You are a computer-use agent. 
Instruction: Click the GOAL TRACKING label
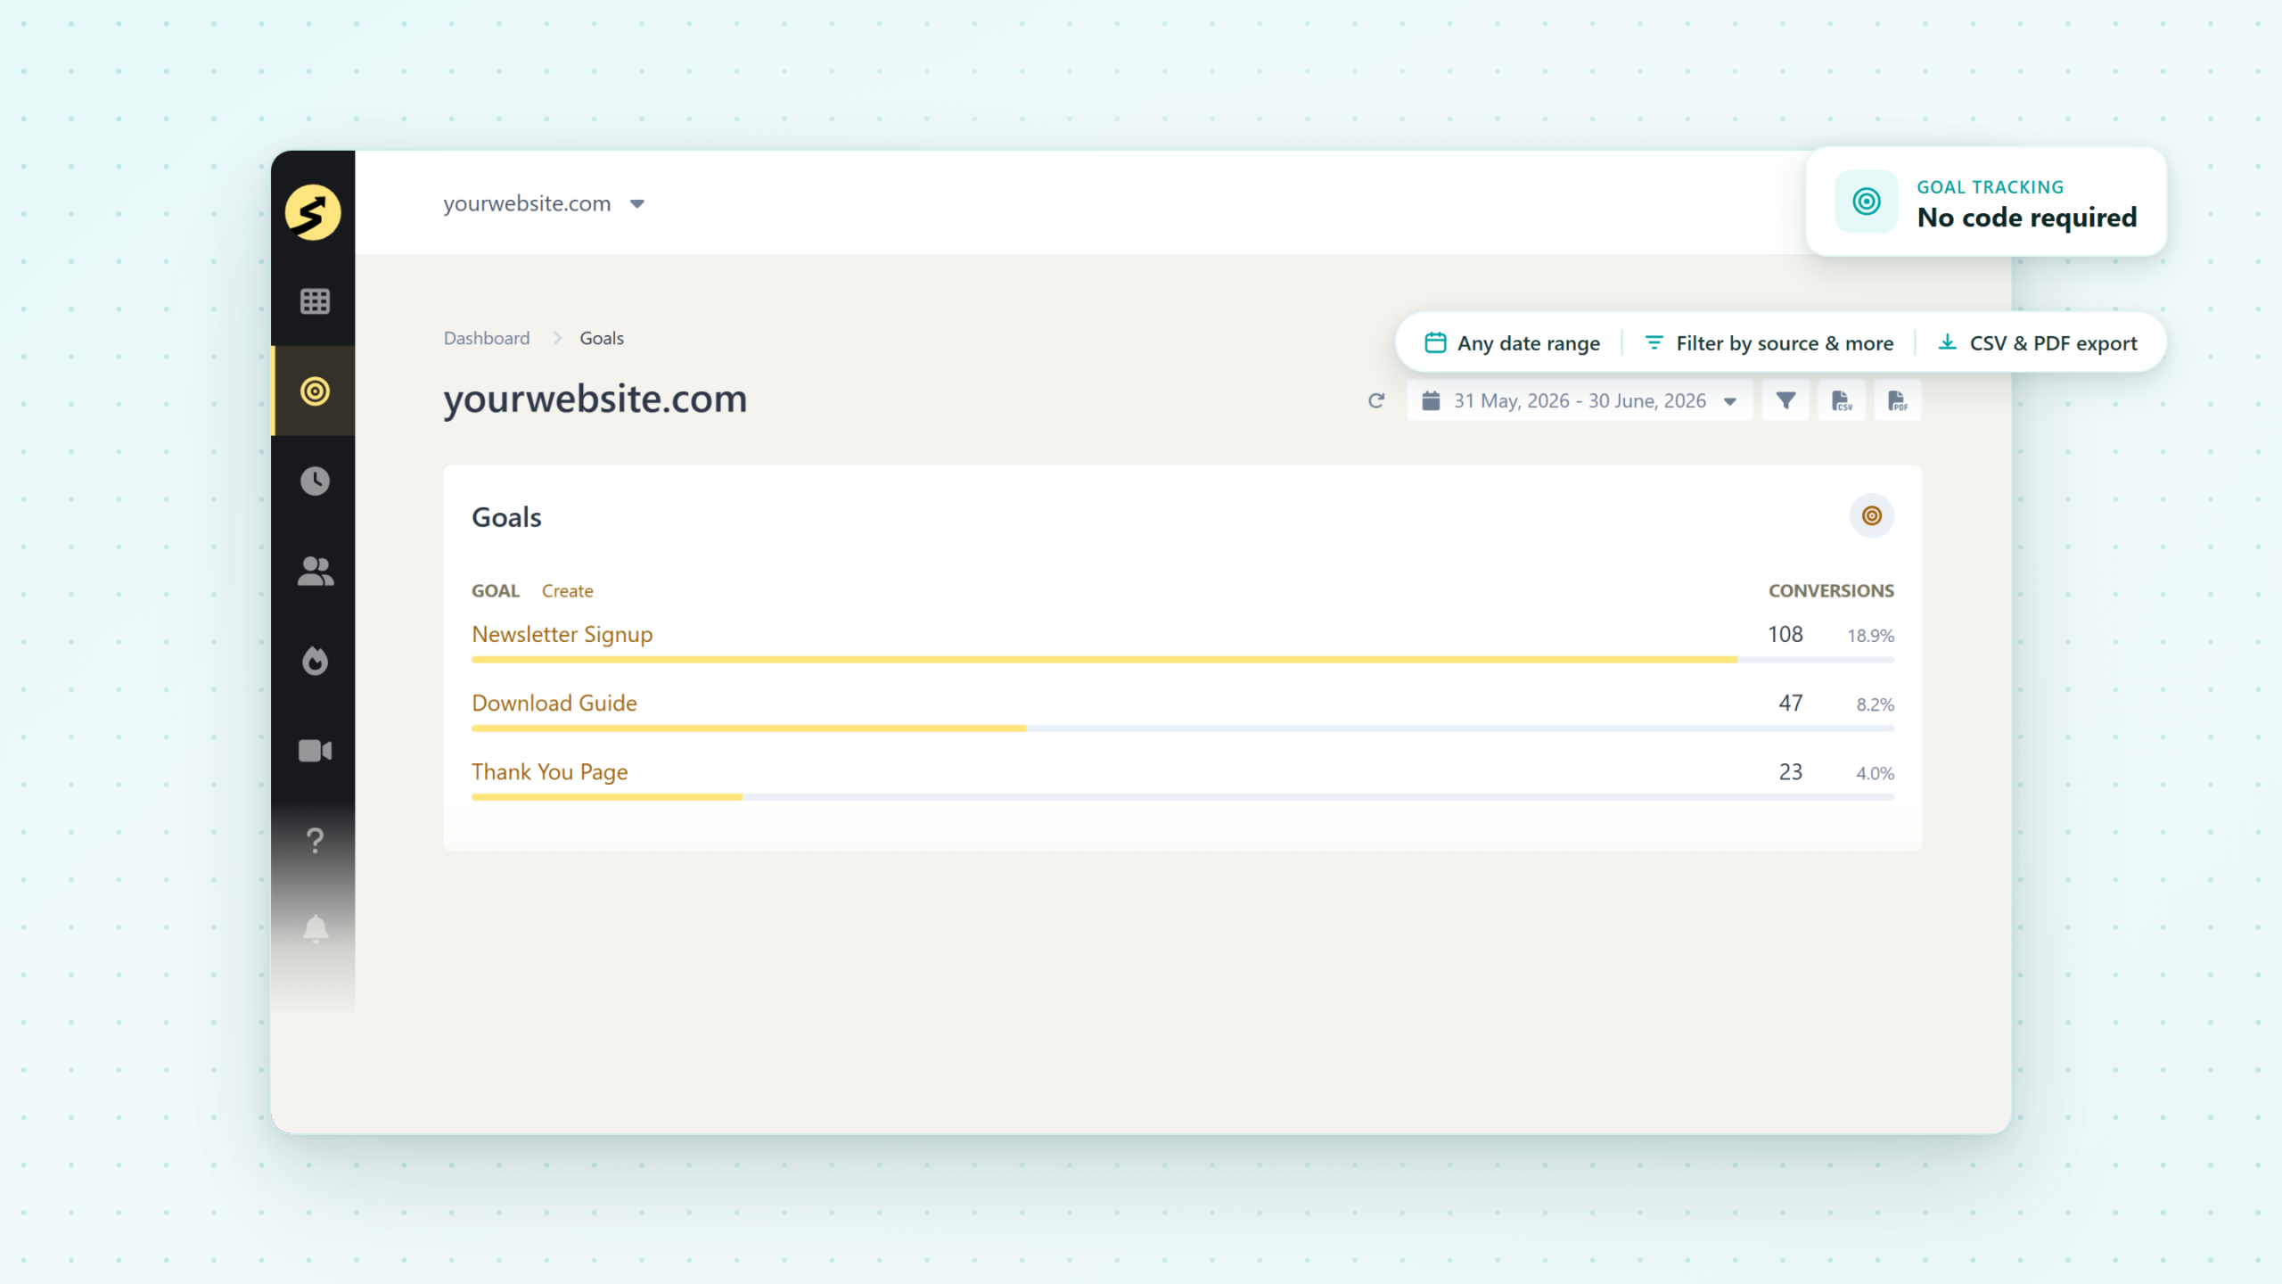pyautogui.click(x=1991, y=187)
